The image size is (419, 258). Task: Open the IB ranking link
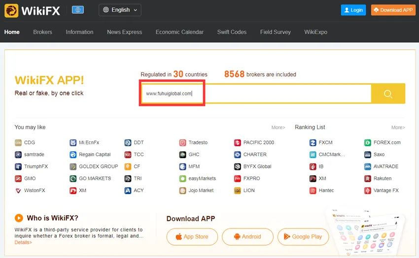321,166
